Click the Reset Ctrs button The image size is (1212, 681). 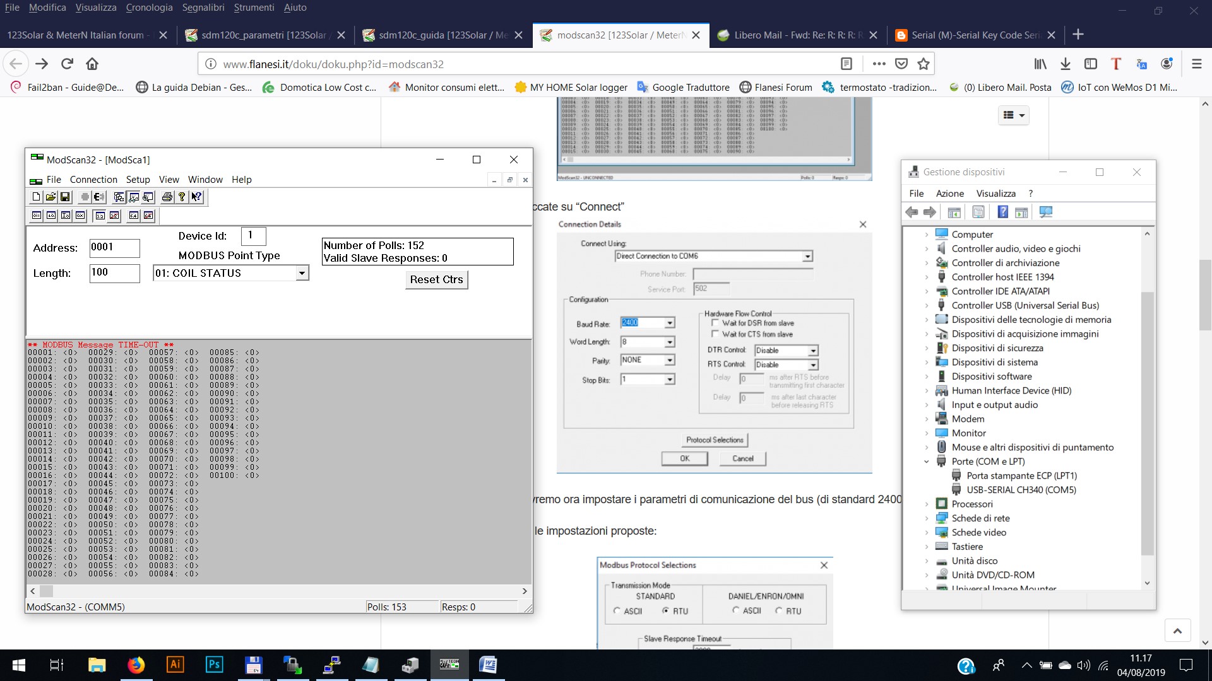[x=436, y=280]
